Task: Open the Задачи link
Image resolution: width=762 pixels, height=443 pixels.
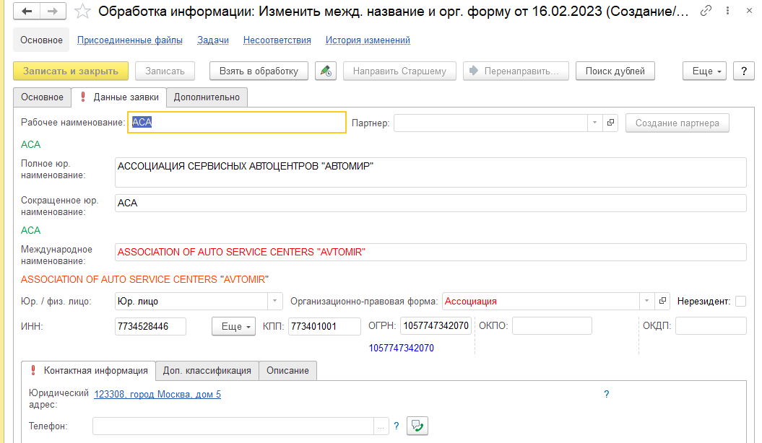Action: click(213, 40)
